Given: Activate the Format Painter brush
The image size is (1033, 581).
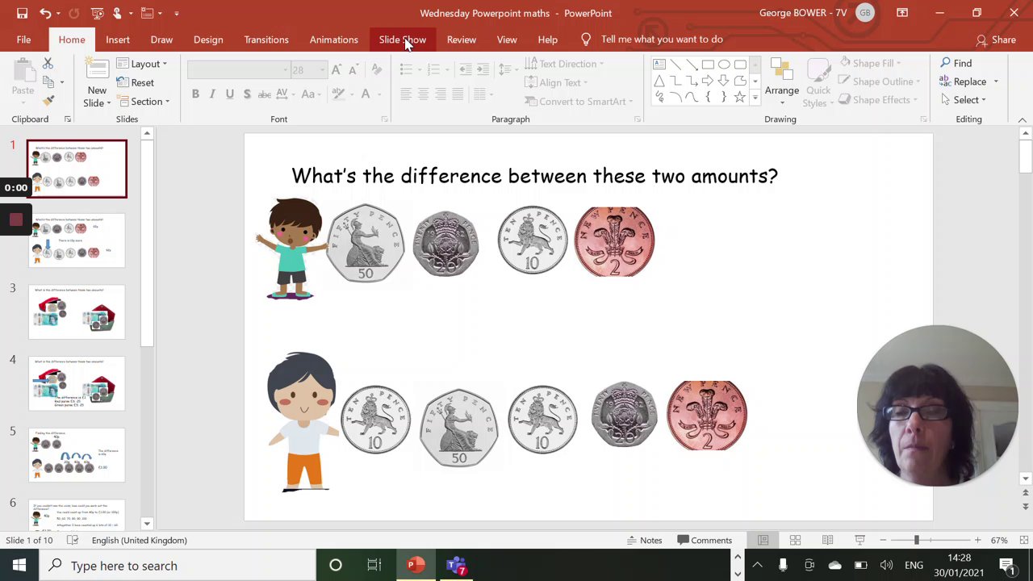Looking at the screenshot, I should (48, 100).
